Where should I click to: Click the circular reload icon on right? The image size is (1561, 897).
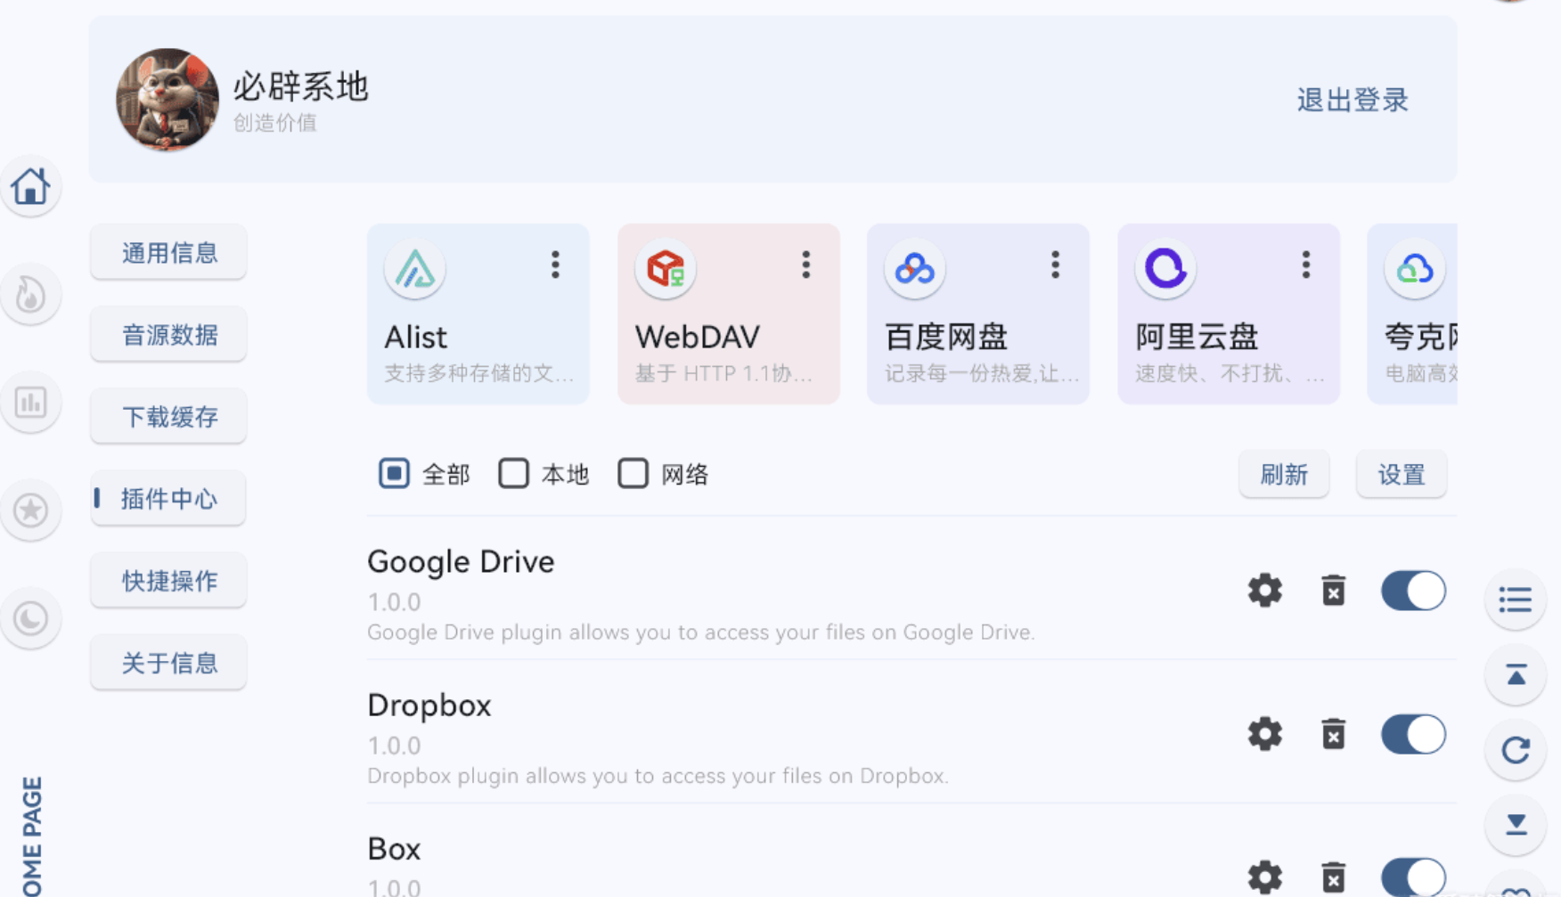1516,750
